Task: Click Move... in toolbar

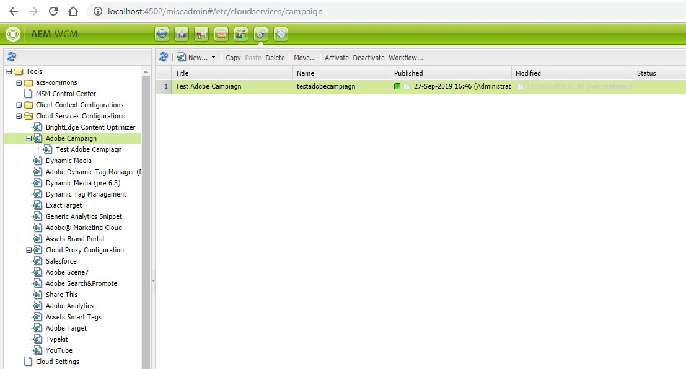Action: [x=305, y=58]
